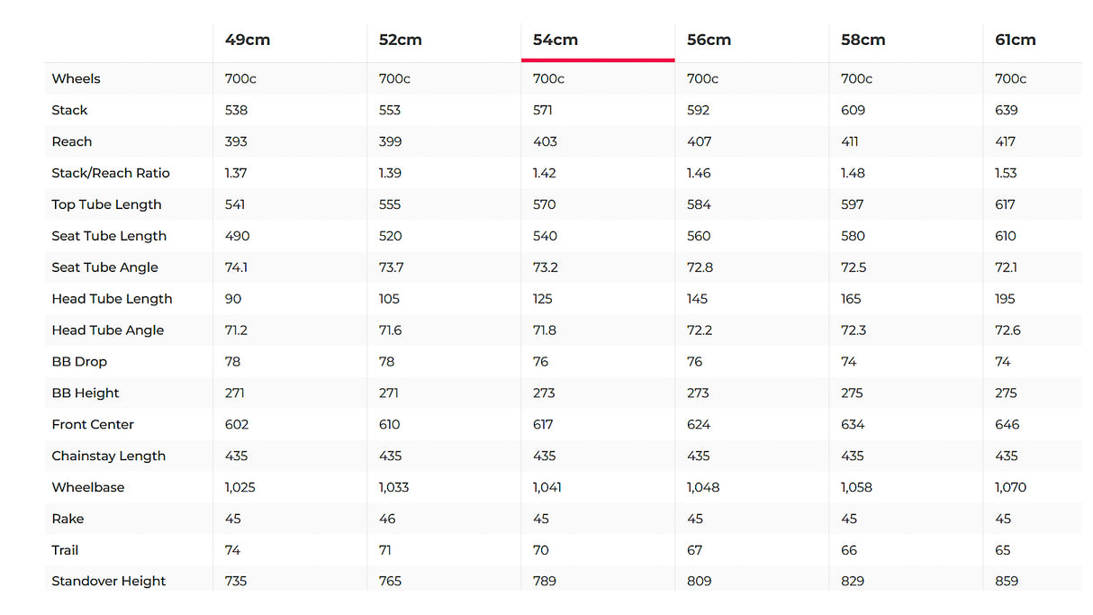The width and height of the screenshot is (1093, 615).
Task: Open the 58cm size tab
Action: click(863, 40)
